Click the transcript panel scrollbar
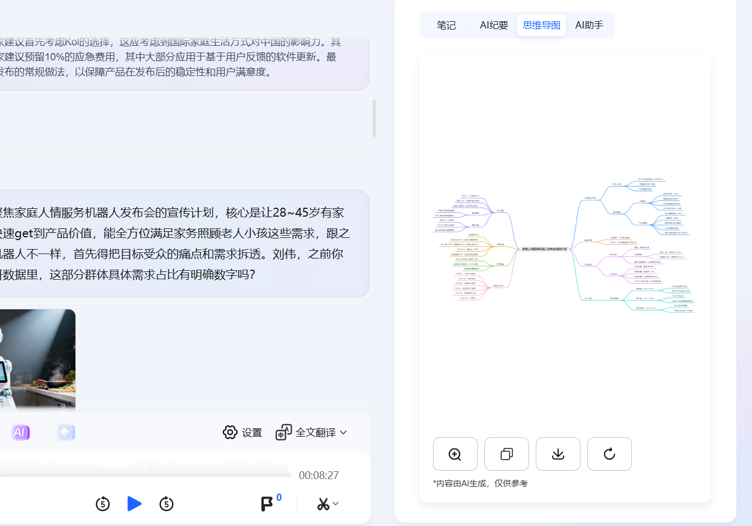 click(374, 118)
